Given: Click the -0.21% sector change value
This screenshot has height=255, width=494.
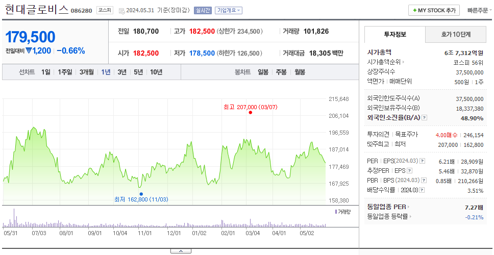Looking at the screenshot, I should pos(474,217).
